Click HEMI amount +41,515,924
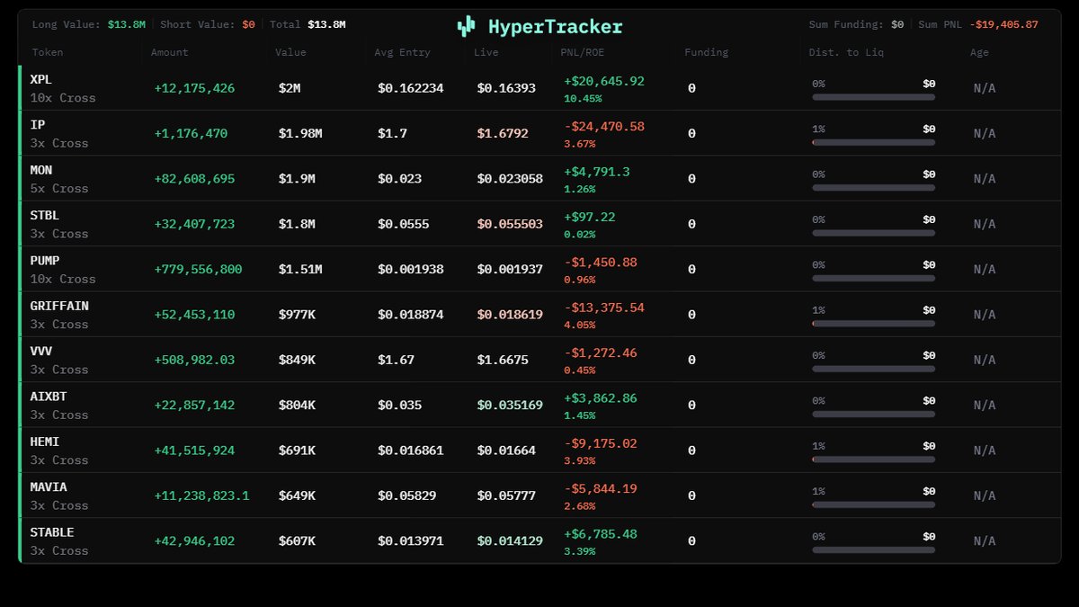Screen dimensions: 1079x607 pyautogui.click(x=194, y=451)
